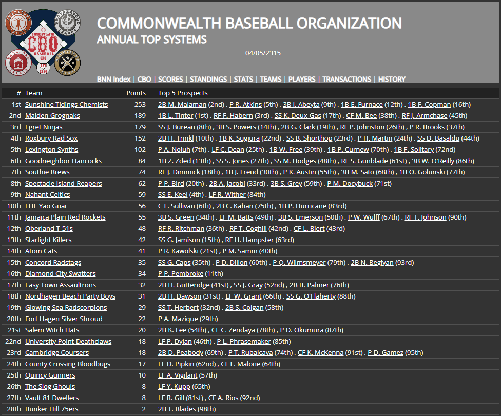Go to the SCORES page
The image size is (501, 416).
click(x=170, y=79)
